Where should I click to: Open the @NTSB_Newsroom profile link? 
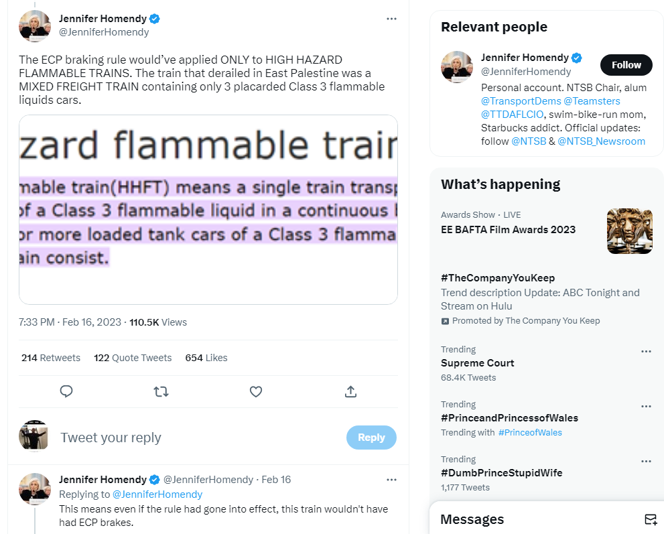tap(601, 141)
